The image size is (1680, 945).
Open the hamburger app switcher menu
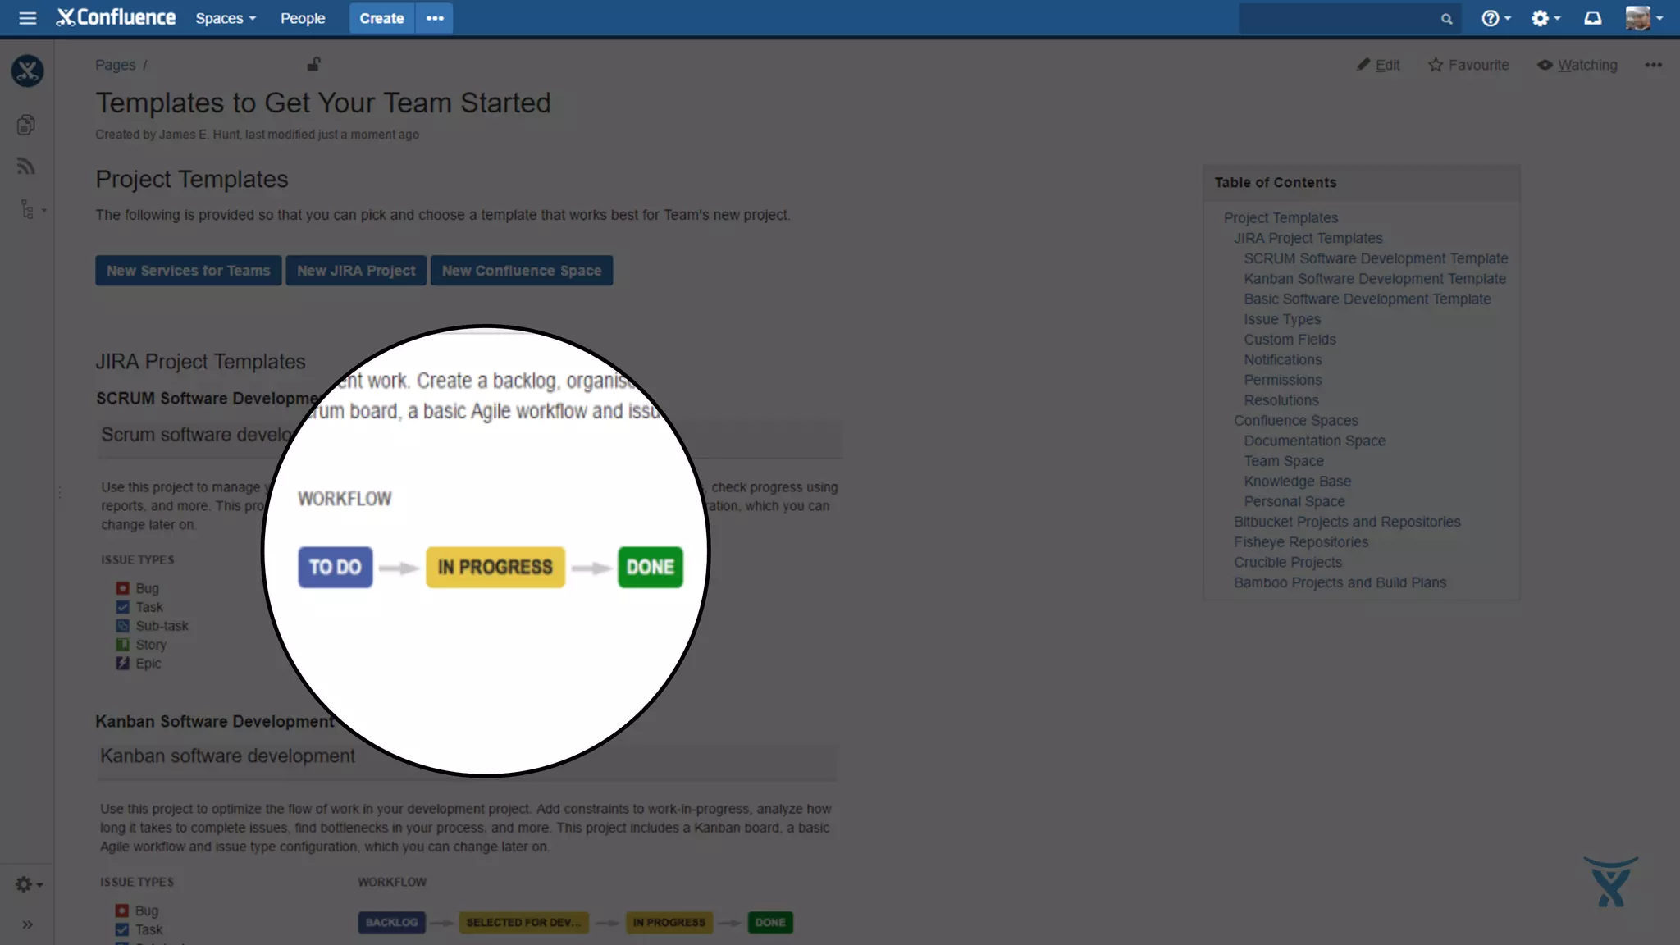(27, 18)
